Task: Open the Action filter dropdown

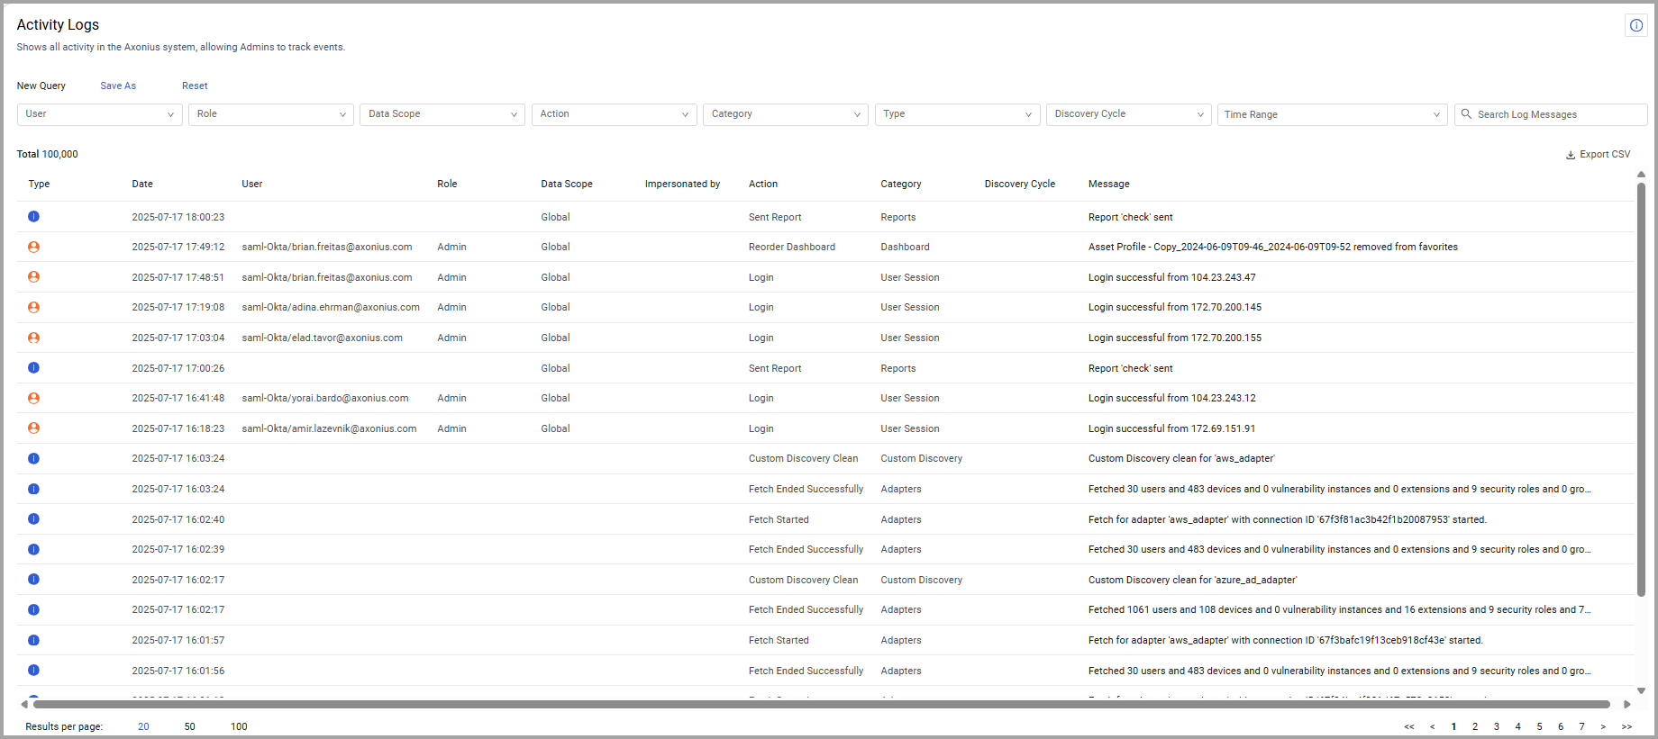Action: [x=614, y=114]
